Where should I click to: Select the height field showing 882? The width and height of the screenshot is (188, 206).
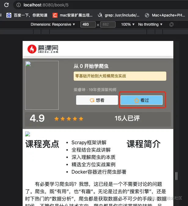pos(108,24)
